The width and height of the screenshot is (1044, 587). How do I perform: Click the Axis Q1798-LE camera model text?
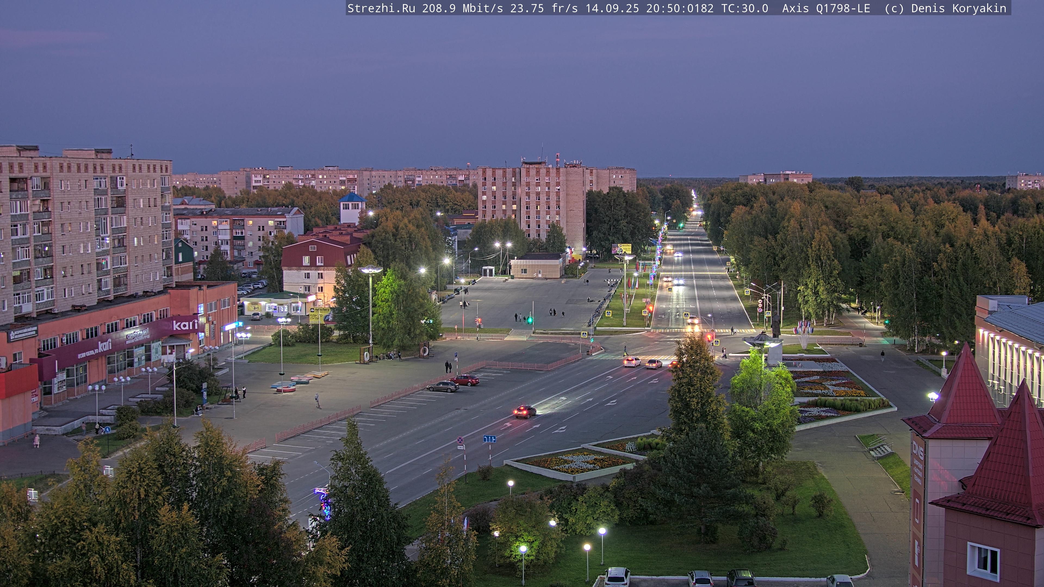[x=826, y=8]
